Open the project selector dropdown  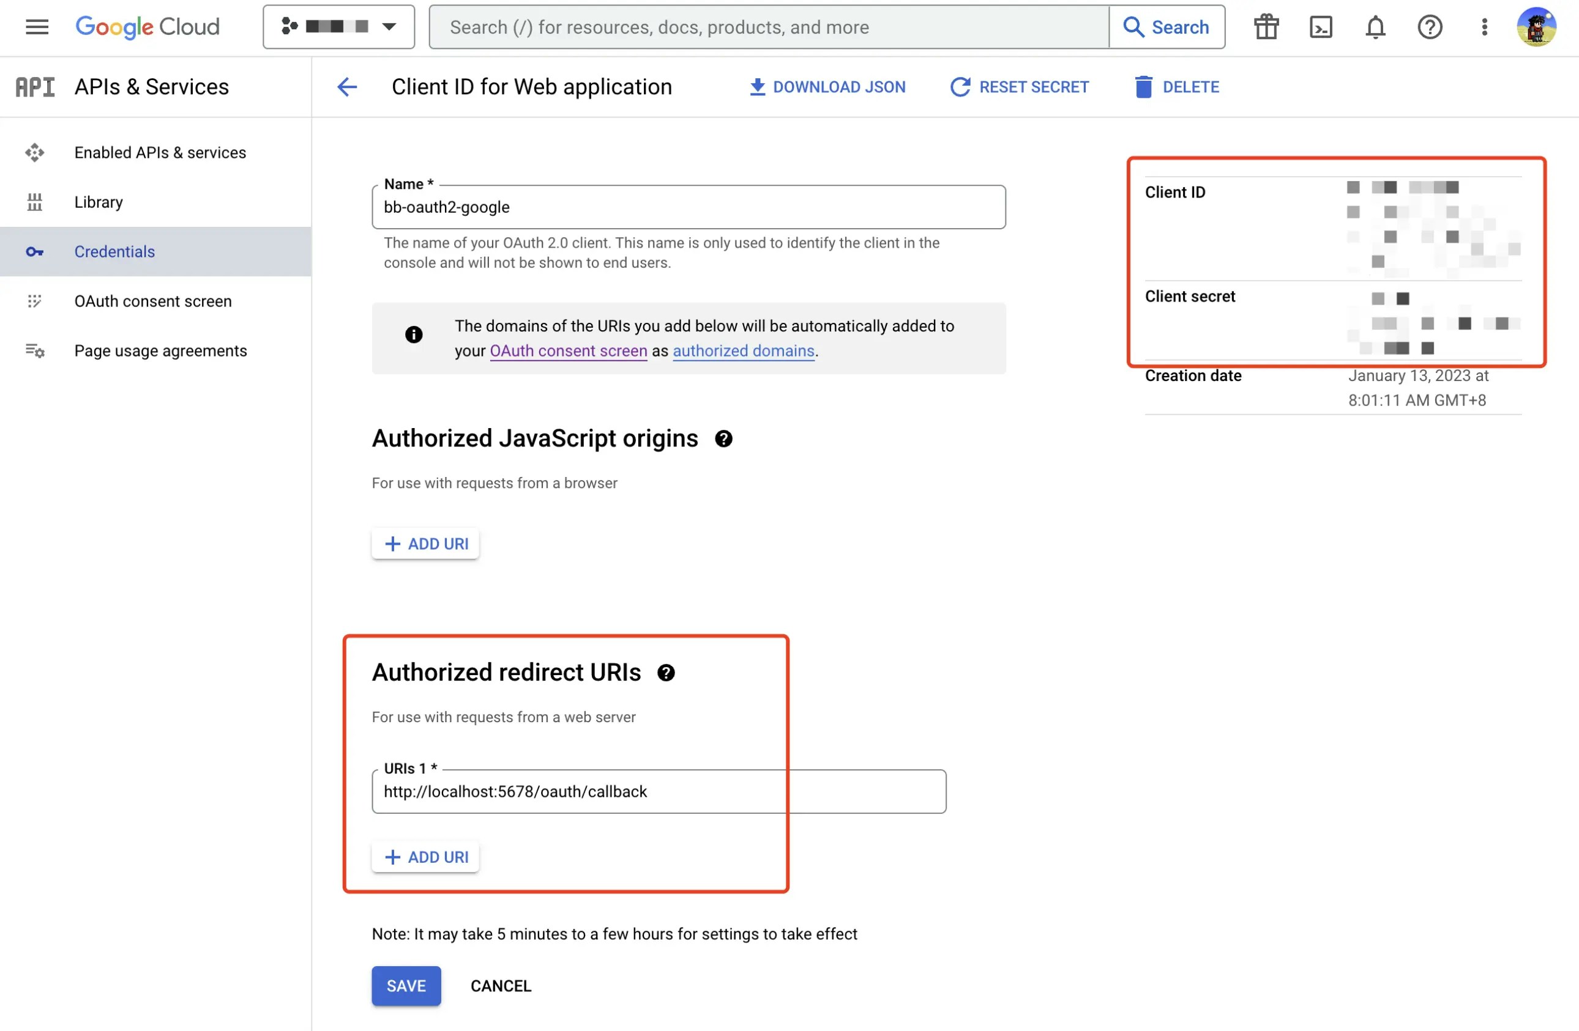[x=387, y=26]
